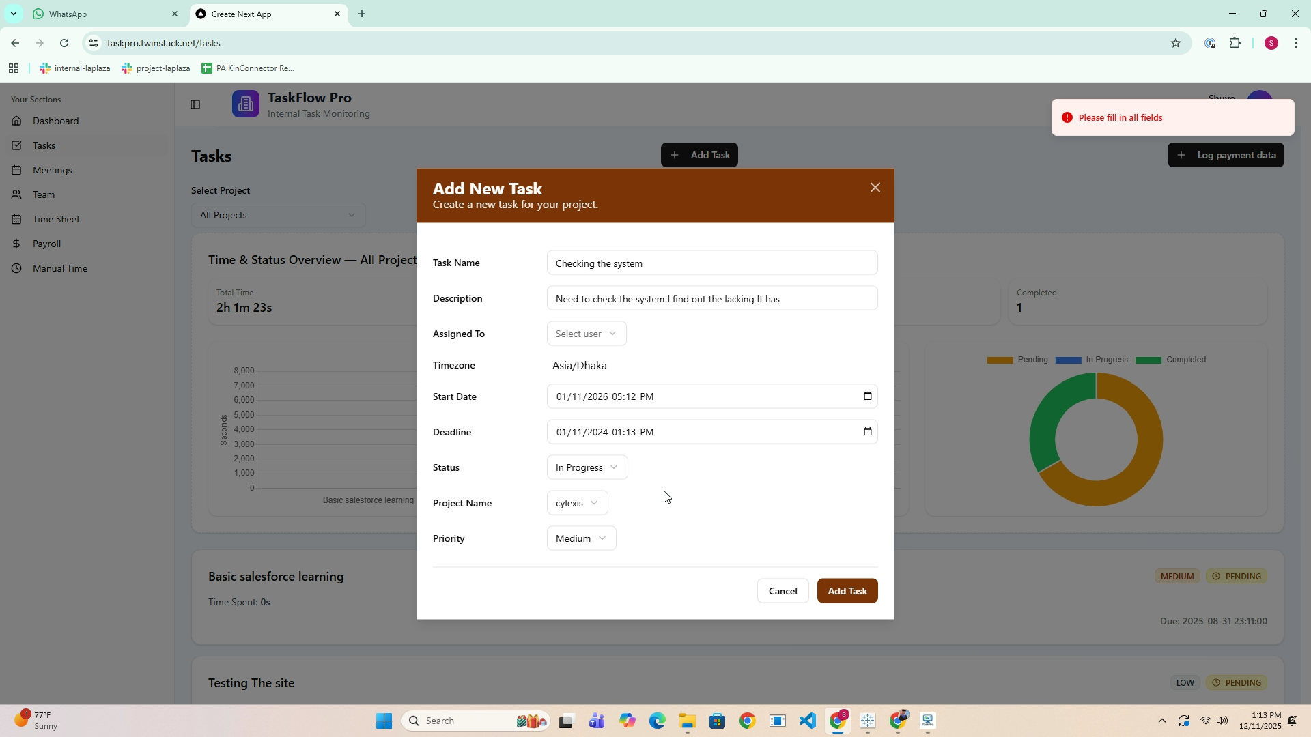Toggle the sidebar collapse icon
1311x737 pixels.
(195, 104)
